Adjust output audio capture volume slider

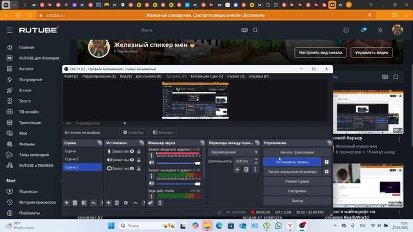point(178,184)
